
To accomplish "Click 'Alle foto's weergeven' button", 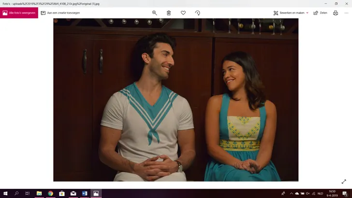I will tap(19, 13).
